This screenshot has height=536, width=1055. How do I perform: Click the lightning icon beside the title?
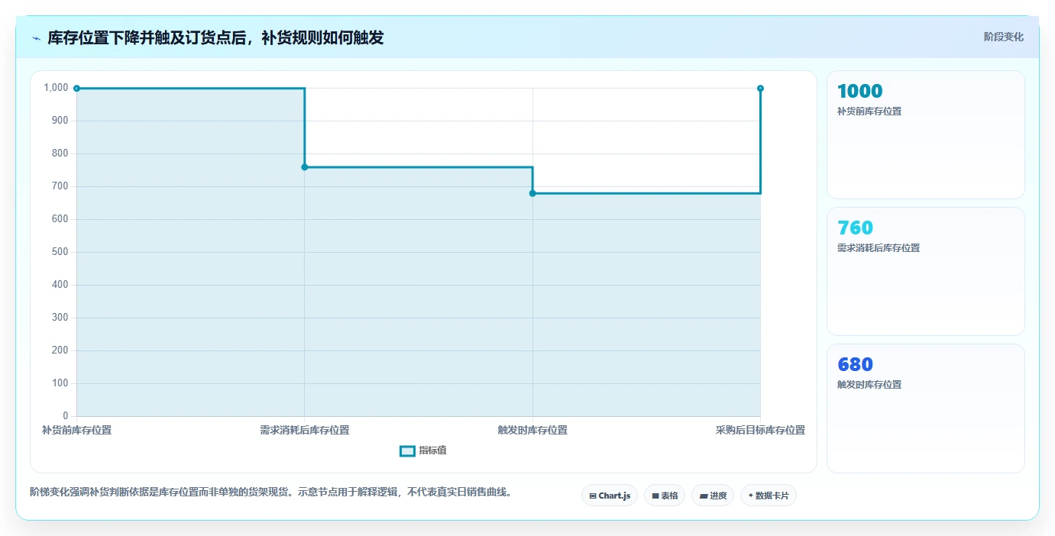point(36,37)
